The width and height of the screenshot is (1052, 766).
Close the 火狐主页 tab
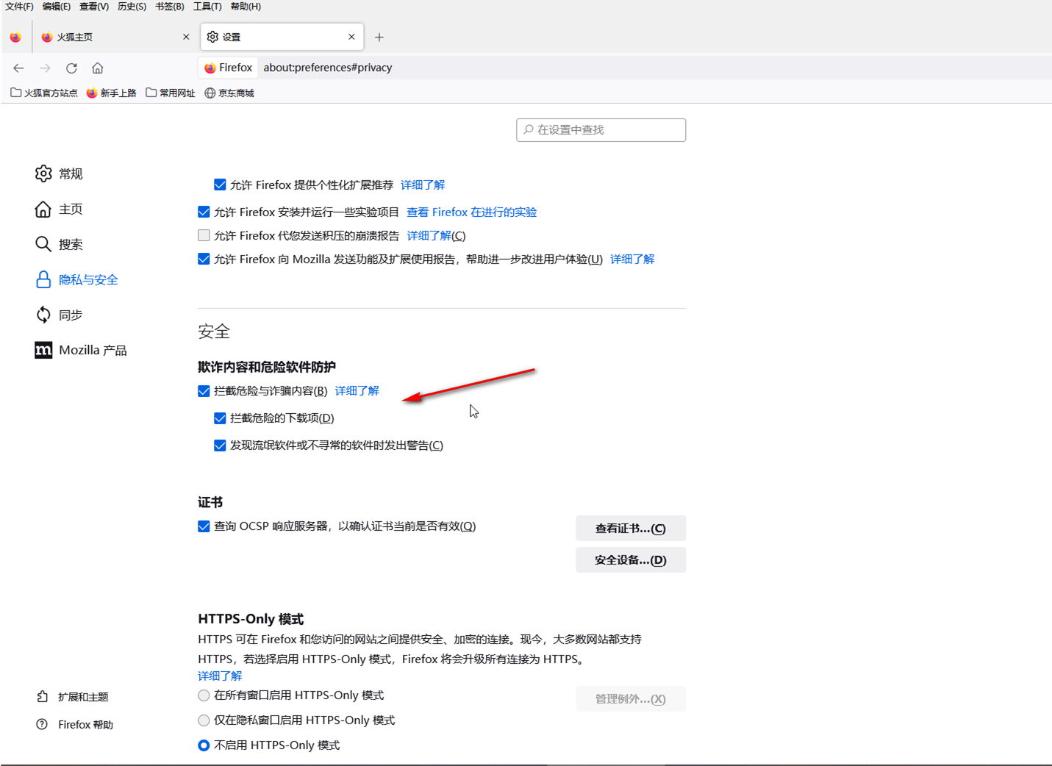(186, 37)
